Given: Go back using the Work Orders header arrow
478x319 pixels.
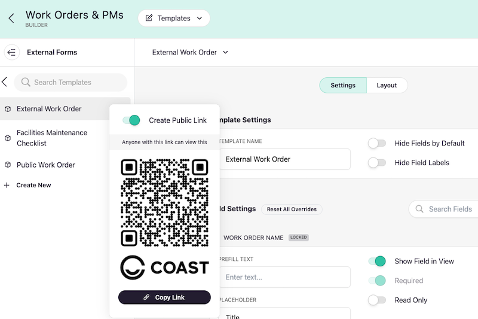Looking at the screenshot, I should pyautogui.click(x=11, y=19).
